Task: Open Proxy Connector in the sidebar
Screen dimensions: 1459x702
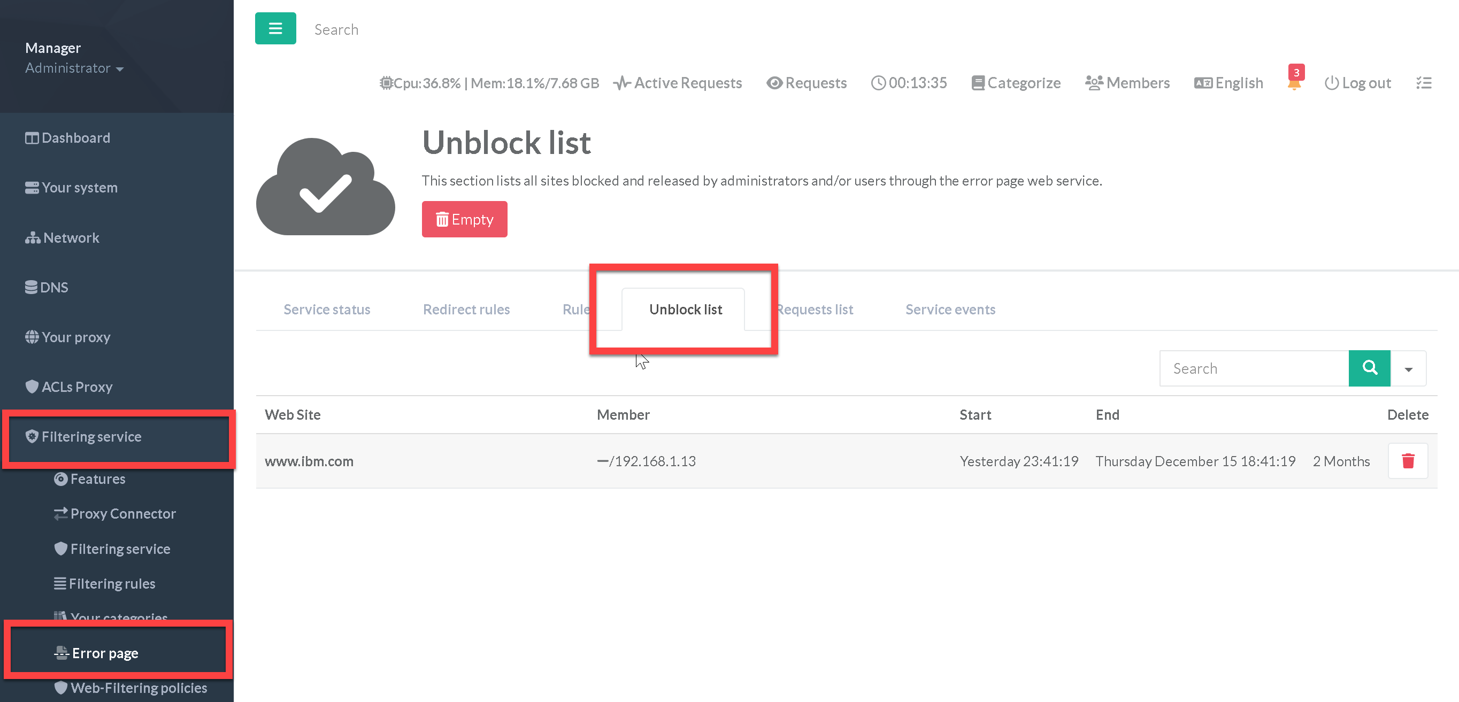Action: 122,513
